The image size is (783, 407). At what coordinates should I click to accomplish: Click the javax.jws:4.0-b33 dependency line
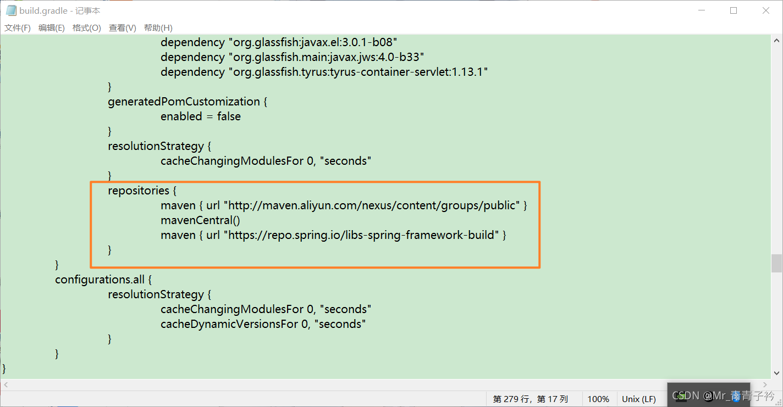point(292,57)
